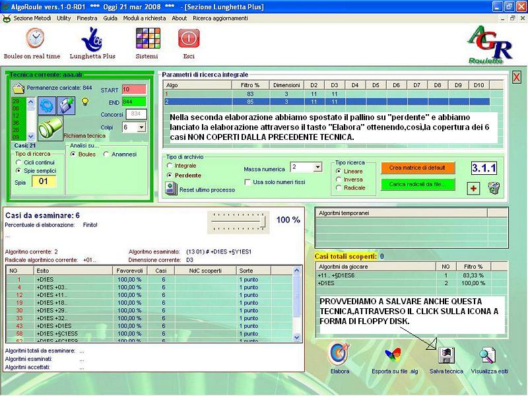Select the +D1ES +11.. result row
The height and width of the screenshot is (396, 528).
(x=149, y=295)
